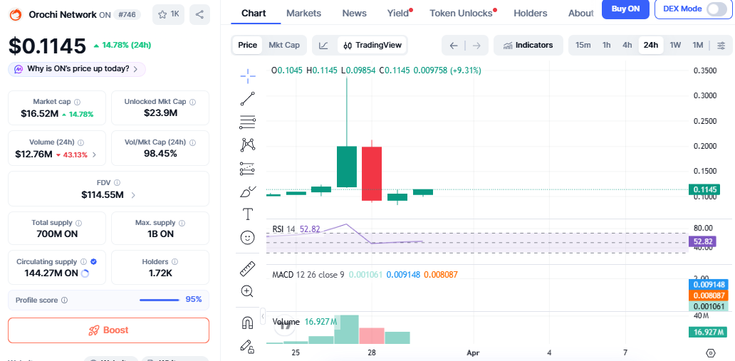Collapse chart side panel arrow
735x361 pixels.
263,316
